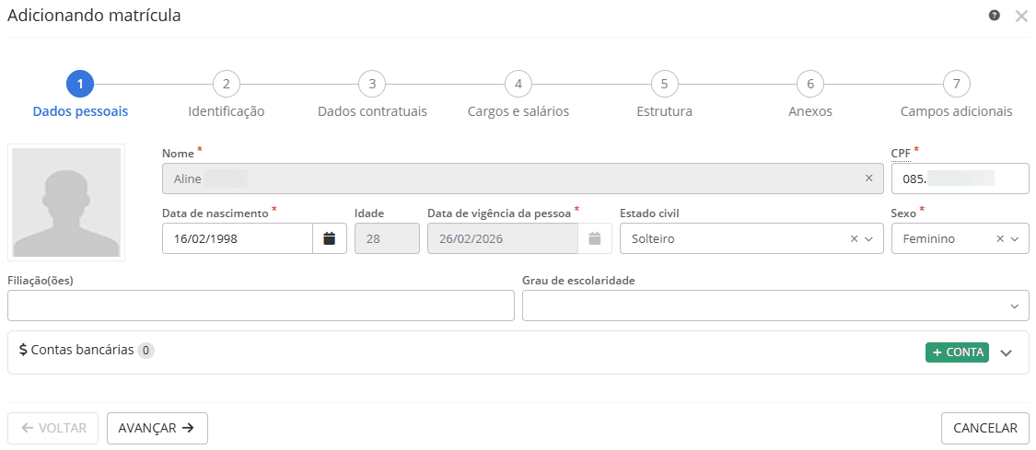
Task: Focus the CPF input field
Action: (x=960, y=179)
